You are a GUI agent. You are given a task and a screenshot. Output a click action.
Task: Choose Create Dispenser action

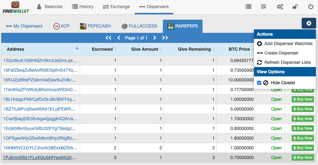point(285,53)
